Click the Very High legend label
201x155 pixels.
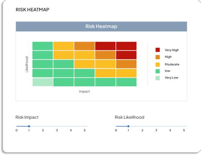(x=172, y=50)
